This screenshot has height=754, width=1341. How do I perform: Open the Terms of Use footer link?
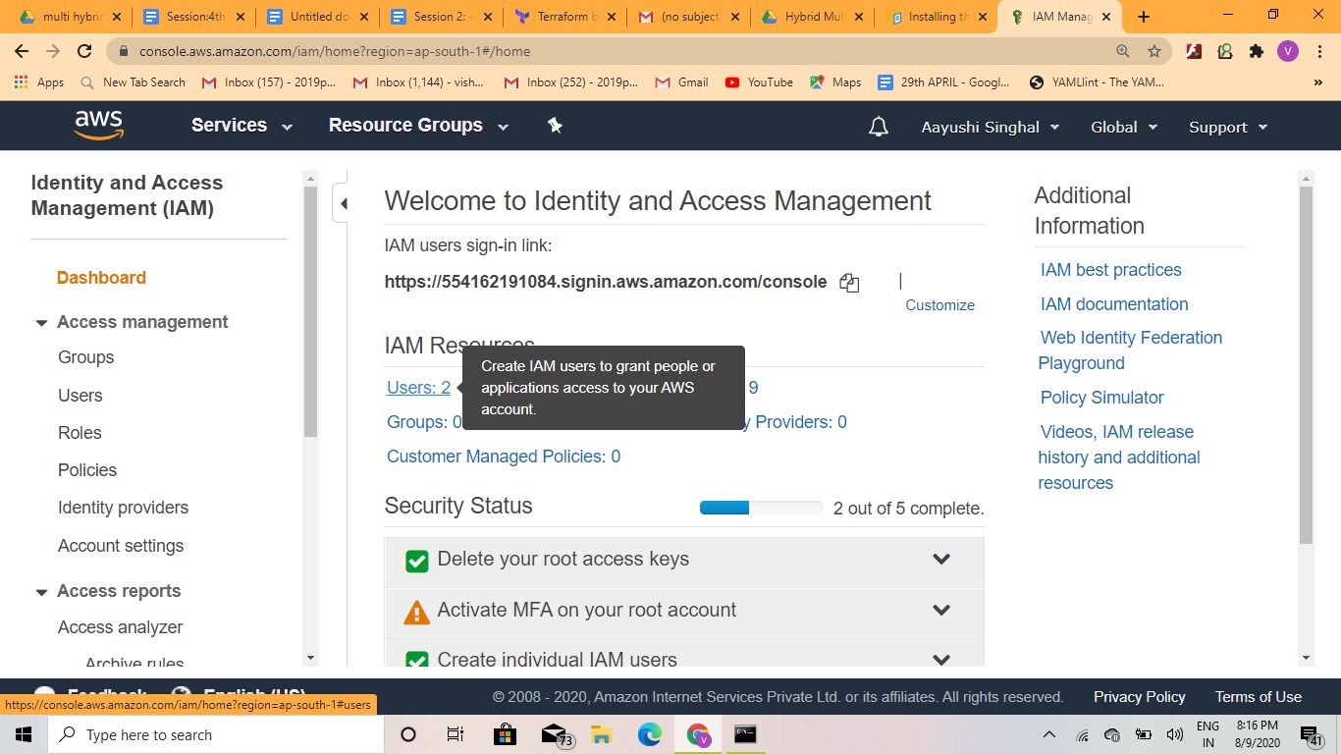(x=1259, y=697)
